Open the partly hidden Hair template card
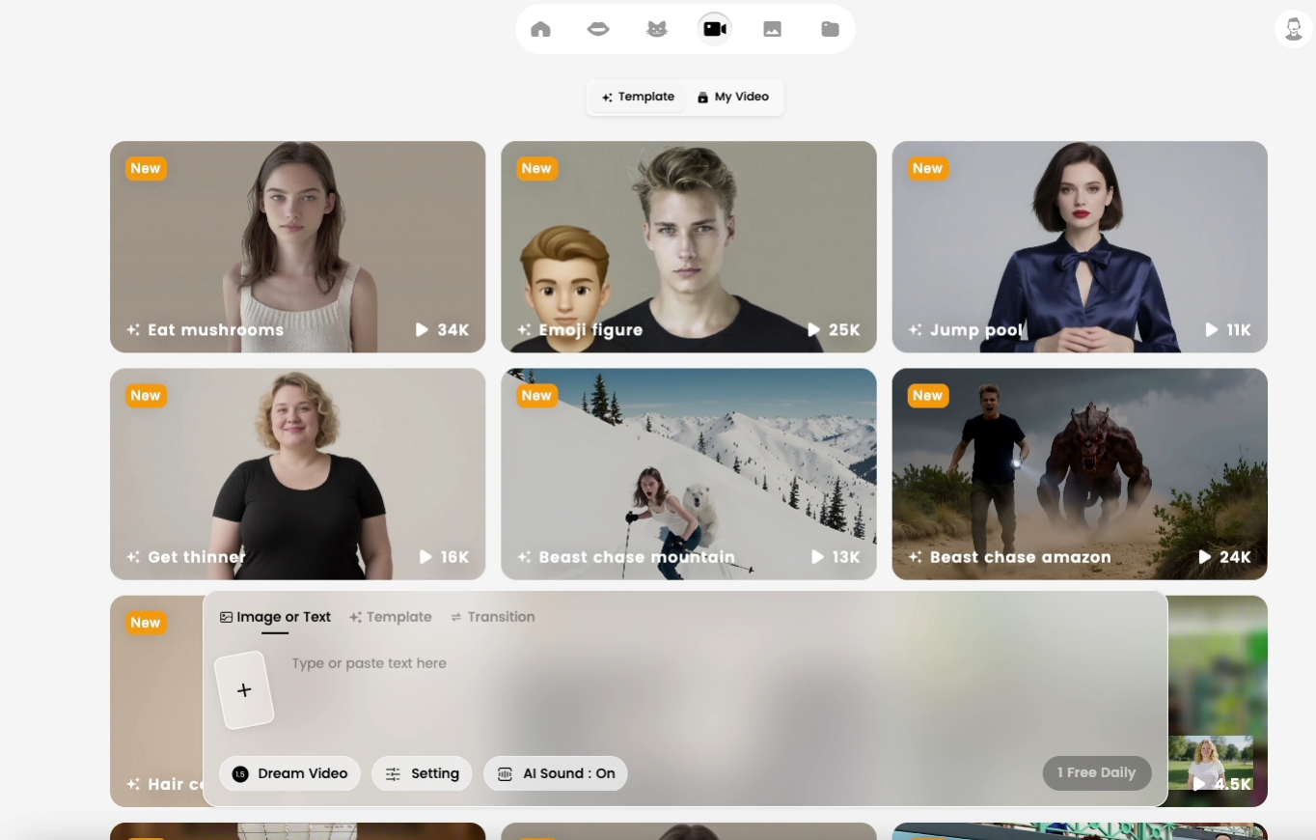 [156, 701]
